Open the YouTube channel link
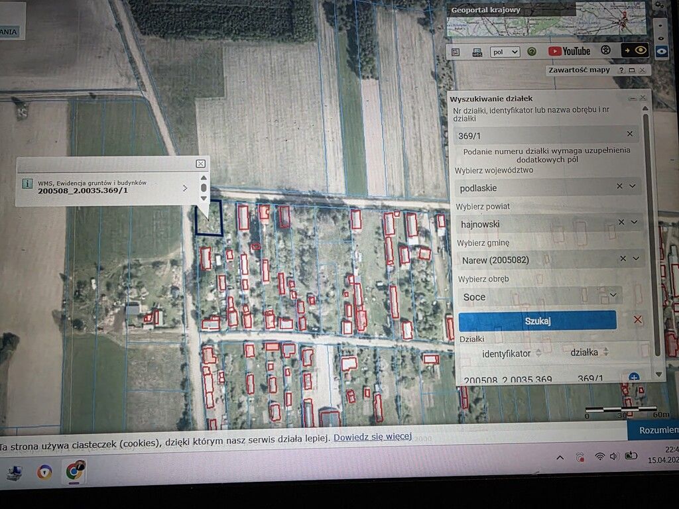Viewport: 679px width, 509px height. coord(570,51)
